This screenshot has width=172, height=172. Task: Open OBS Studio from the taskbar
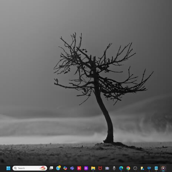pos(135,168)
